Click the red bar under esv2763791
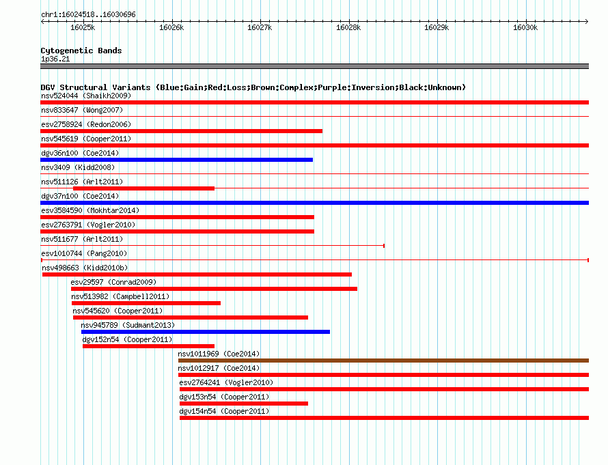 (x=177, y=231)
